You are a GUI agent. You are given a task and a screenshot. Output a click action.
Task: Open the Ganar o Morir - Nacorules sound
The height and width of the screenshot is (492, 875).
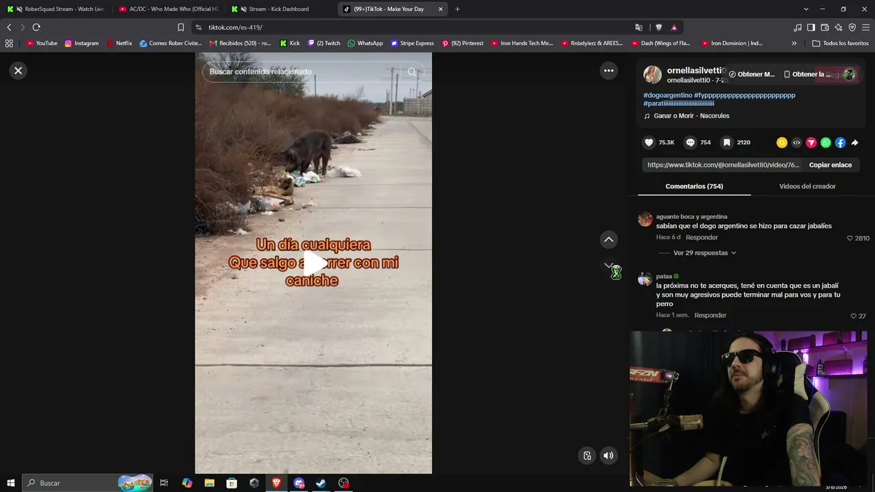[691, 116]
